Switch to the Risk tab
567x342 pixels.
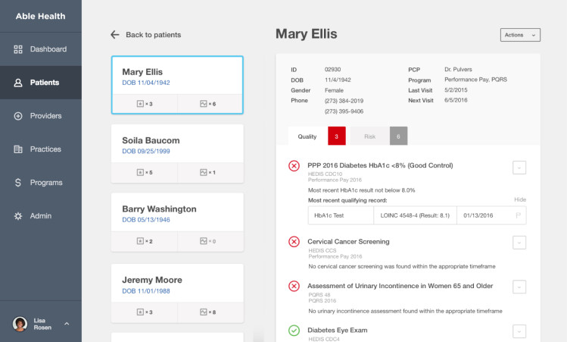(370, 136)
